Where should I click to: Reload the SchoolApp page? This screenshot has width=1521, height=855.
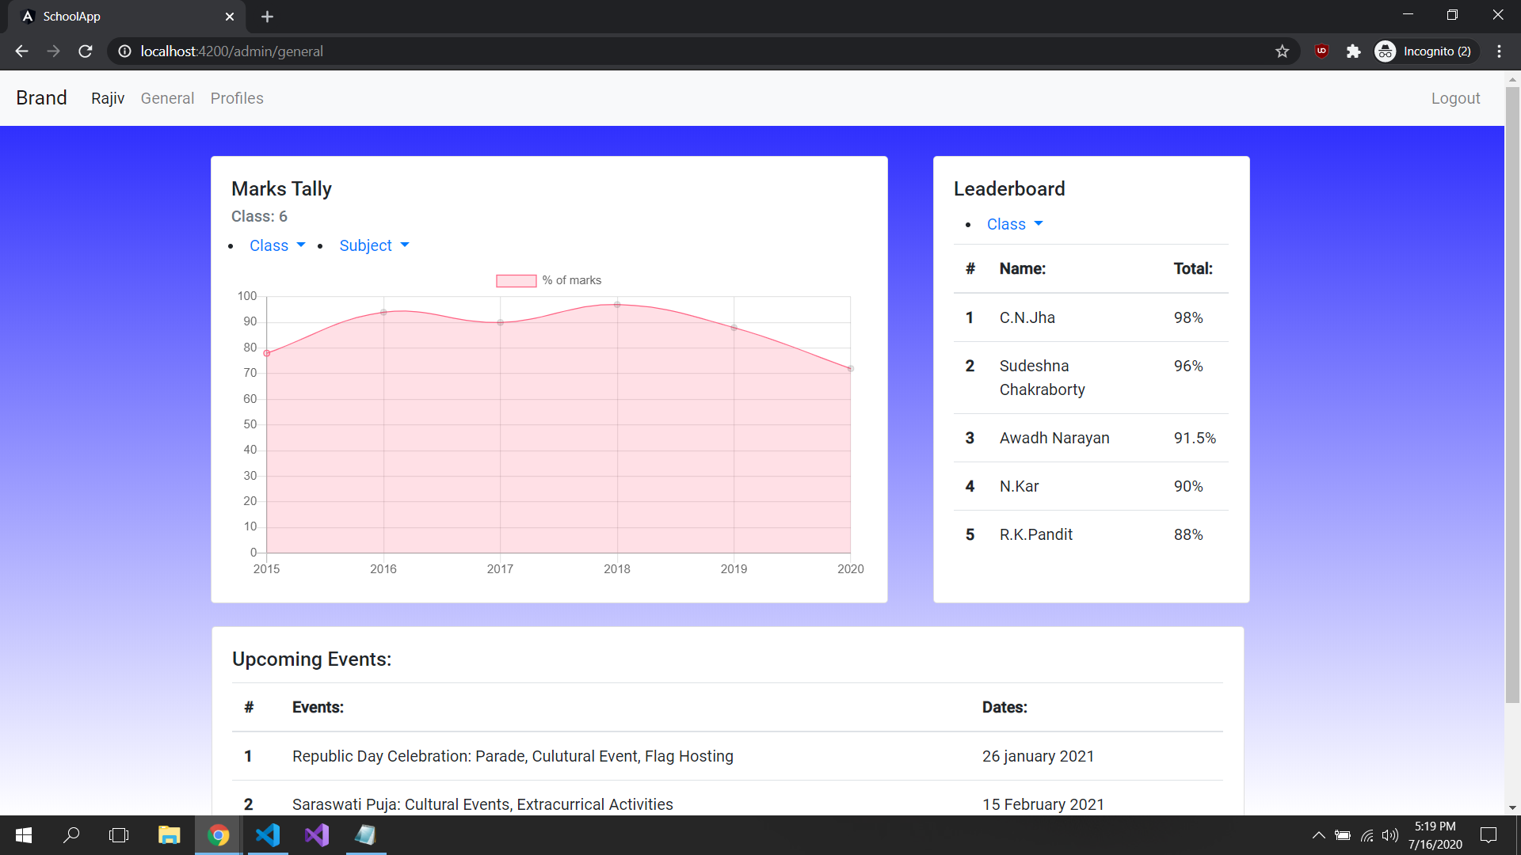point(85,51)
